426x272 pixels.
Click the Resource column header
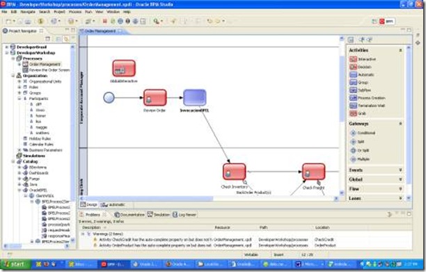tap(222, 227)
